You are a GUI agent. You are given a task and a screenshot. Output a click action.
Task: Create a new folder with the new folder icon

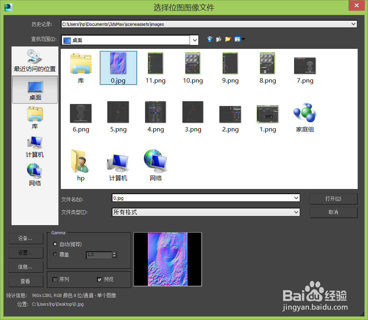228,39
